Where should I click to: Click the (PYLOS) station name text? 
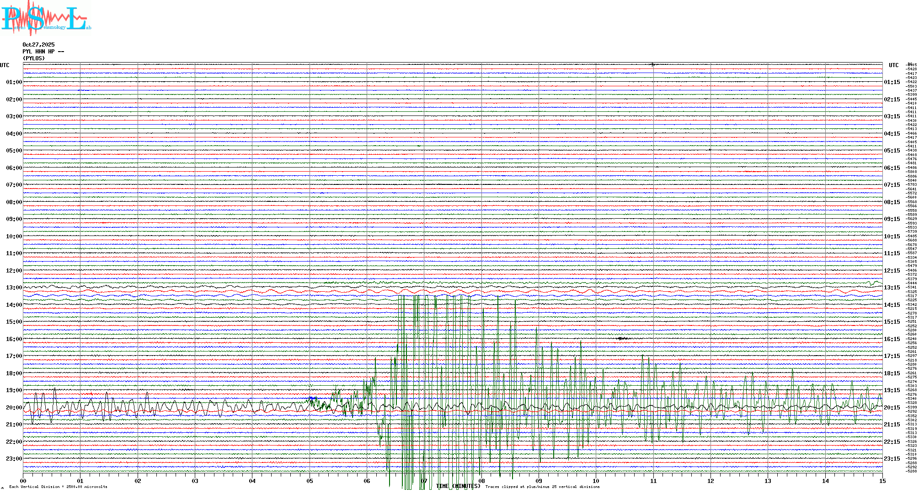(x=34, y=58)
